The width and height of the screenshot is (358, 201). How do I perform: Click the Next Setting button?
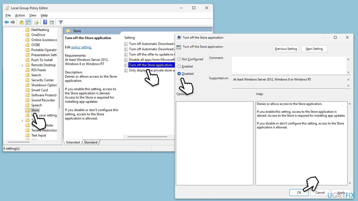click(x=314, y=49)
